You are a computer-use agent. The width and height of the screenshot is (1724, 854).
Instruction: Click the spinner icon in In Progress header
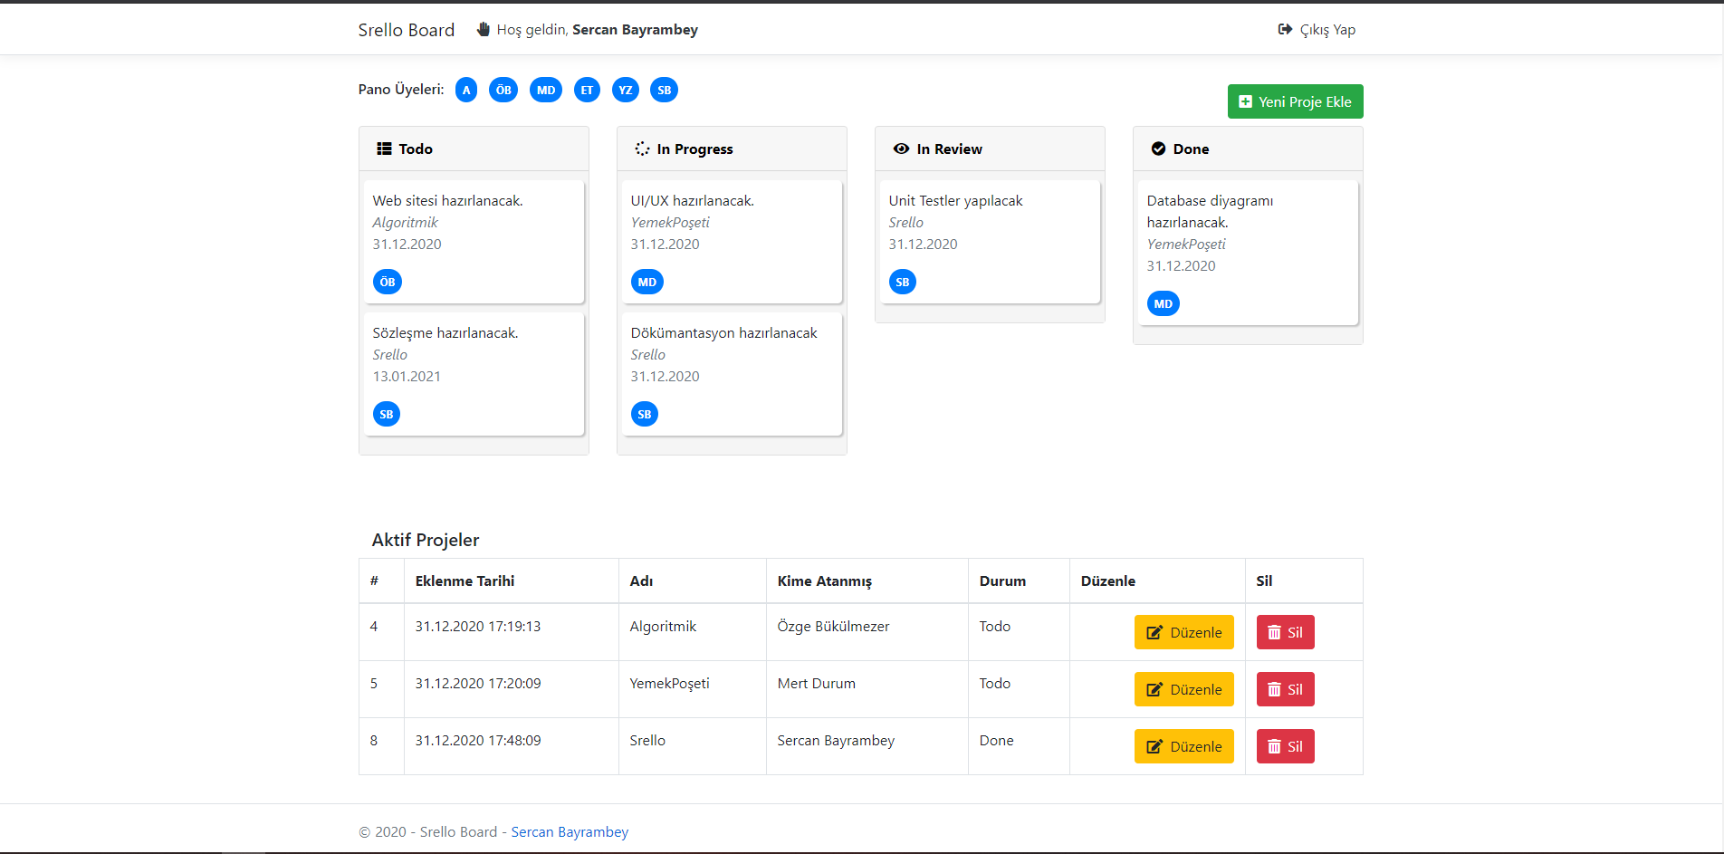coord(642,149)
